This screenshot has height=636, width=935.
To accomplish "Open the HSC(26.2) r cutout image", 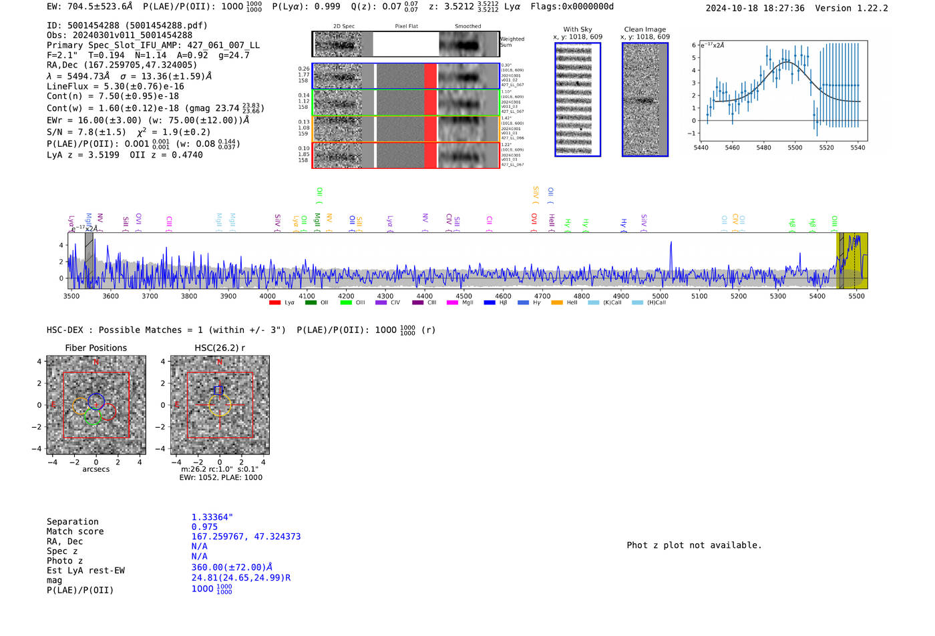I will click(x=220, y=405).
